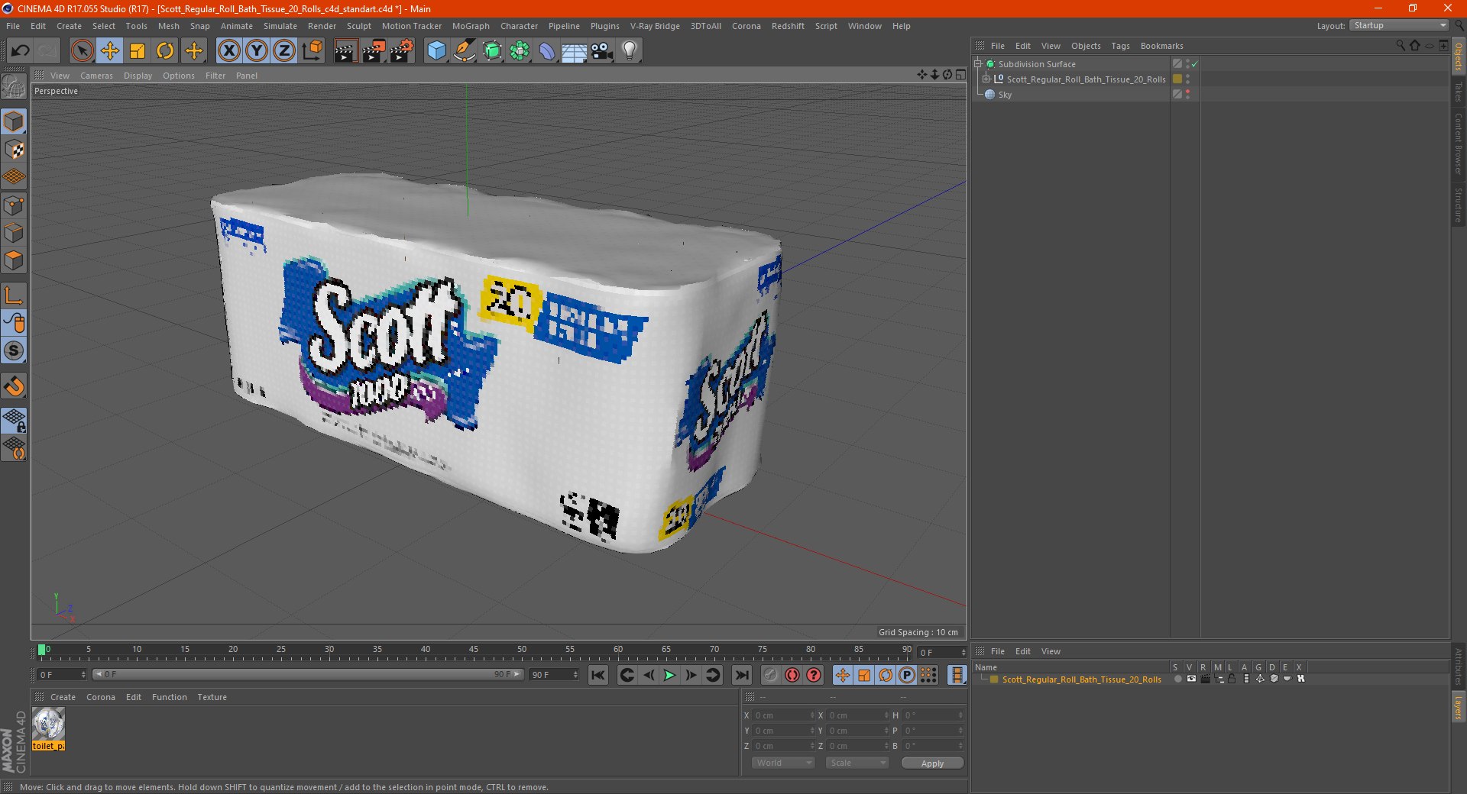1467x794 pixels.
Task: Click the Undo arrow icon
Action: 20,51
